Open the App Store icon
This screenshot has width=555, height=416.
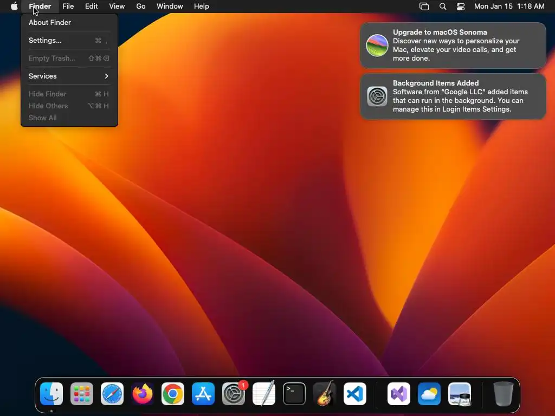click(x=203, y=394)
